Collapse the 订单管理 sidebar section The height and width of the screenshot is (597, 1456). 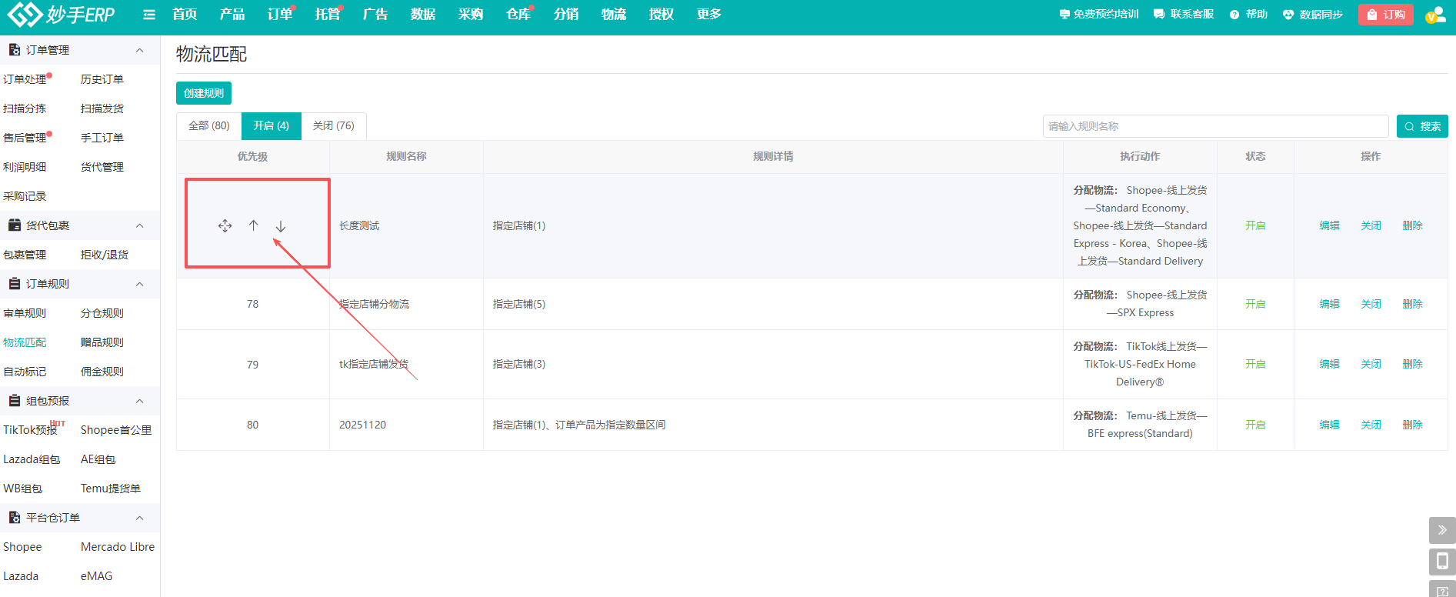click(139, 50)
